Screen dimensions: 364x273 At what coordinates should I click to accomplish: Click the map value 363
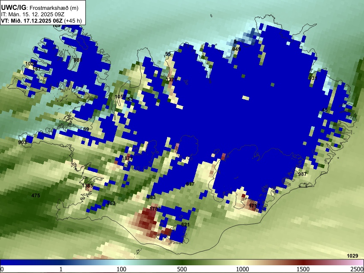[111, 203]
